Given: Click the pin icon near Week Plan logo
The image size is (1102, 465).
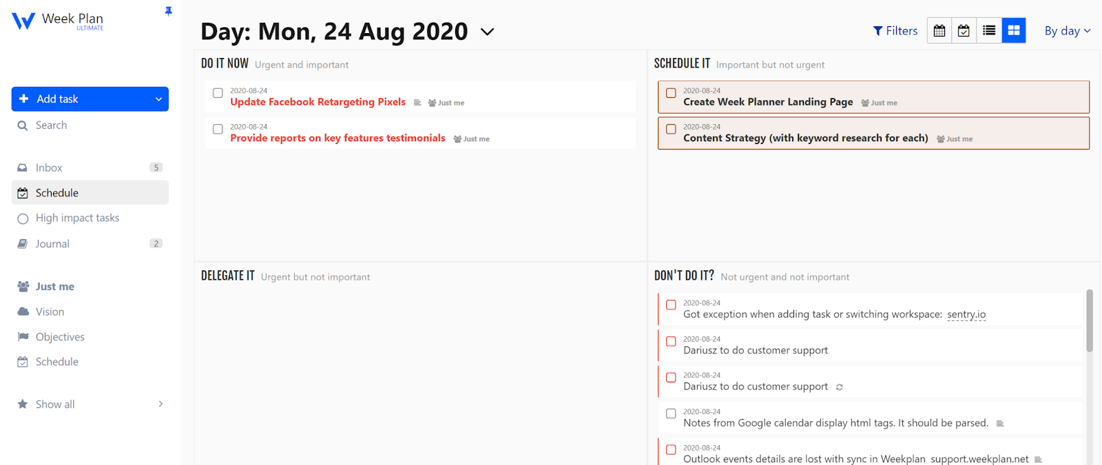Looking at the screenshot, I should 169,11.
